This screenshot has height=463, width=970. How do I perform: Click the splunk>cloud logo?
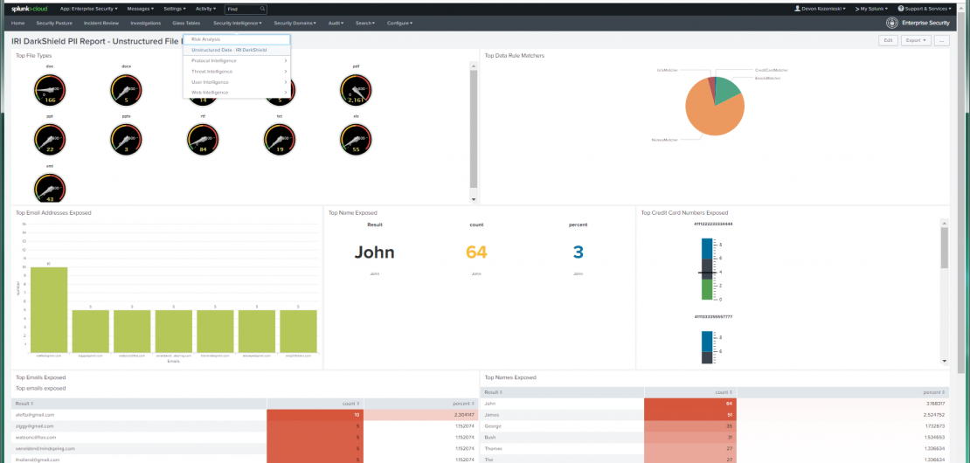click(31, 10)
